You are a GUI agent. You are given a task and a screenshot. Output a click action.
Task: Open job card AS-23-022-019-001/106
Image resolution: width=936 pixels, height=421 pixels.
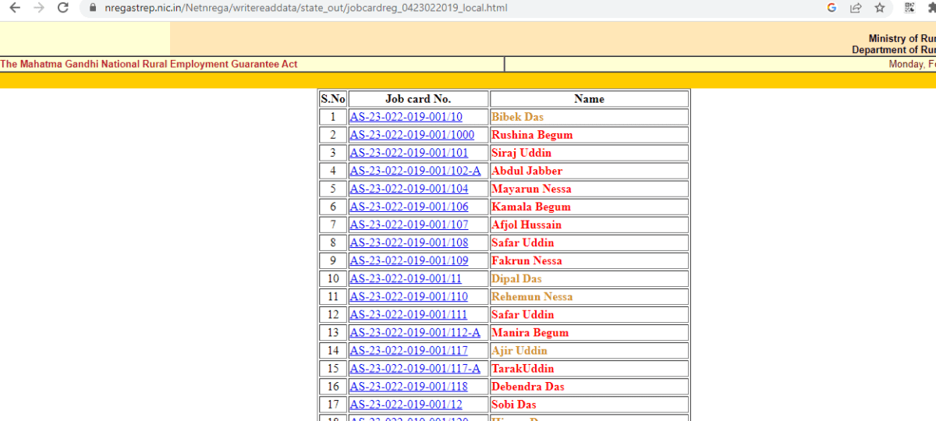[409, 207]
